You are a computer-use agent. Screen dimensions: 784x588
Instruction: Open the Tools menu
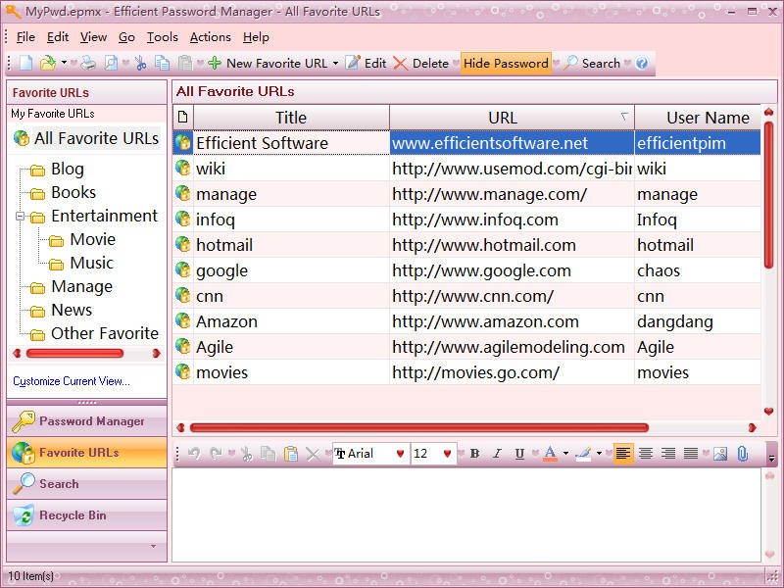point(162,37)
